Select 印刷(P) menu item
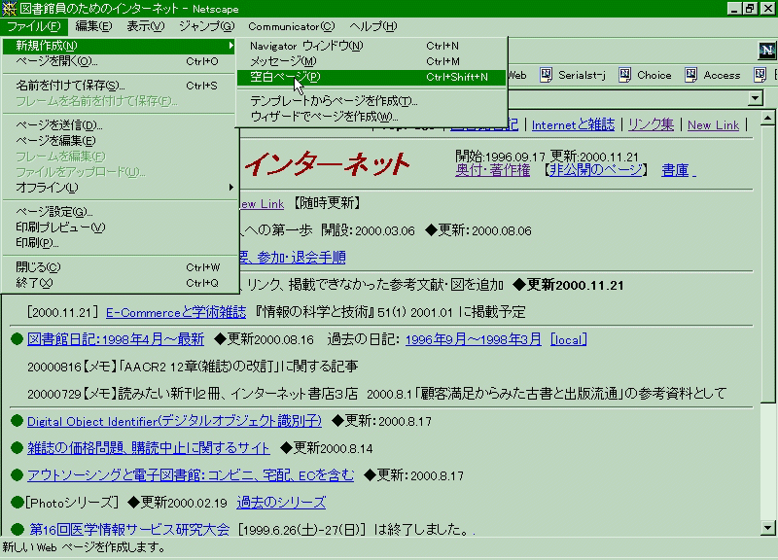Image resolution: width=778 pixels, height=560 pixels. (x=119, y=242)
